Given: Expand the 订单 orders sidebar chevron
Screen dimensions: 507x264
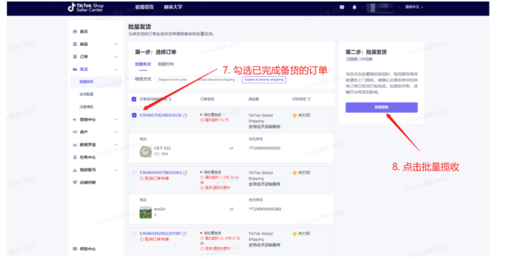Looking at the screenshot, I should point(116,57).
